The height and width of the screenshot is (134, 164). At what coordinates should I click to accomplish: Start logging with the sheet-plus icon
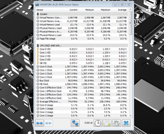tap(107, 123)
